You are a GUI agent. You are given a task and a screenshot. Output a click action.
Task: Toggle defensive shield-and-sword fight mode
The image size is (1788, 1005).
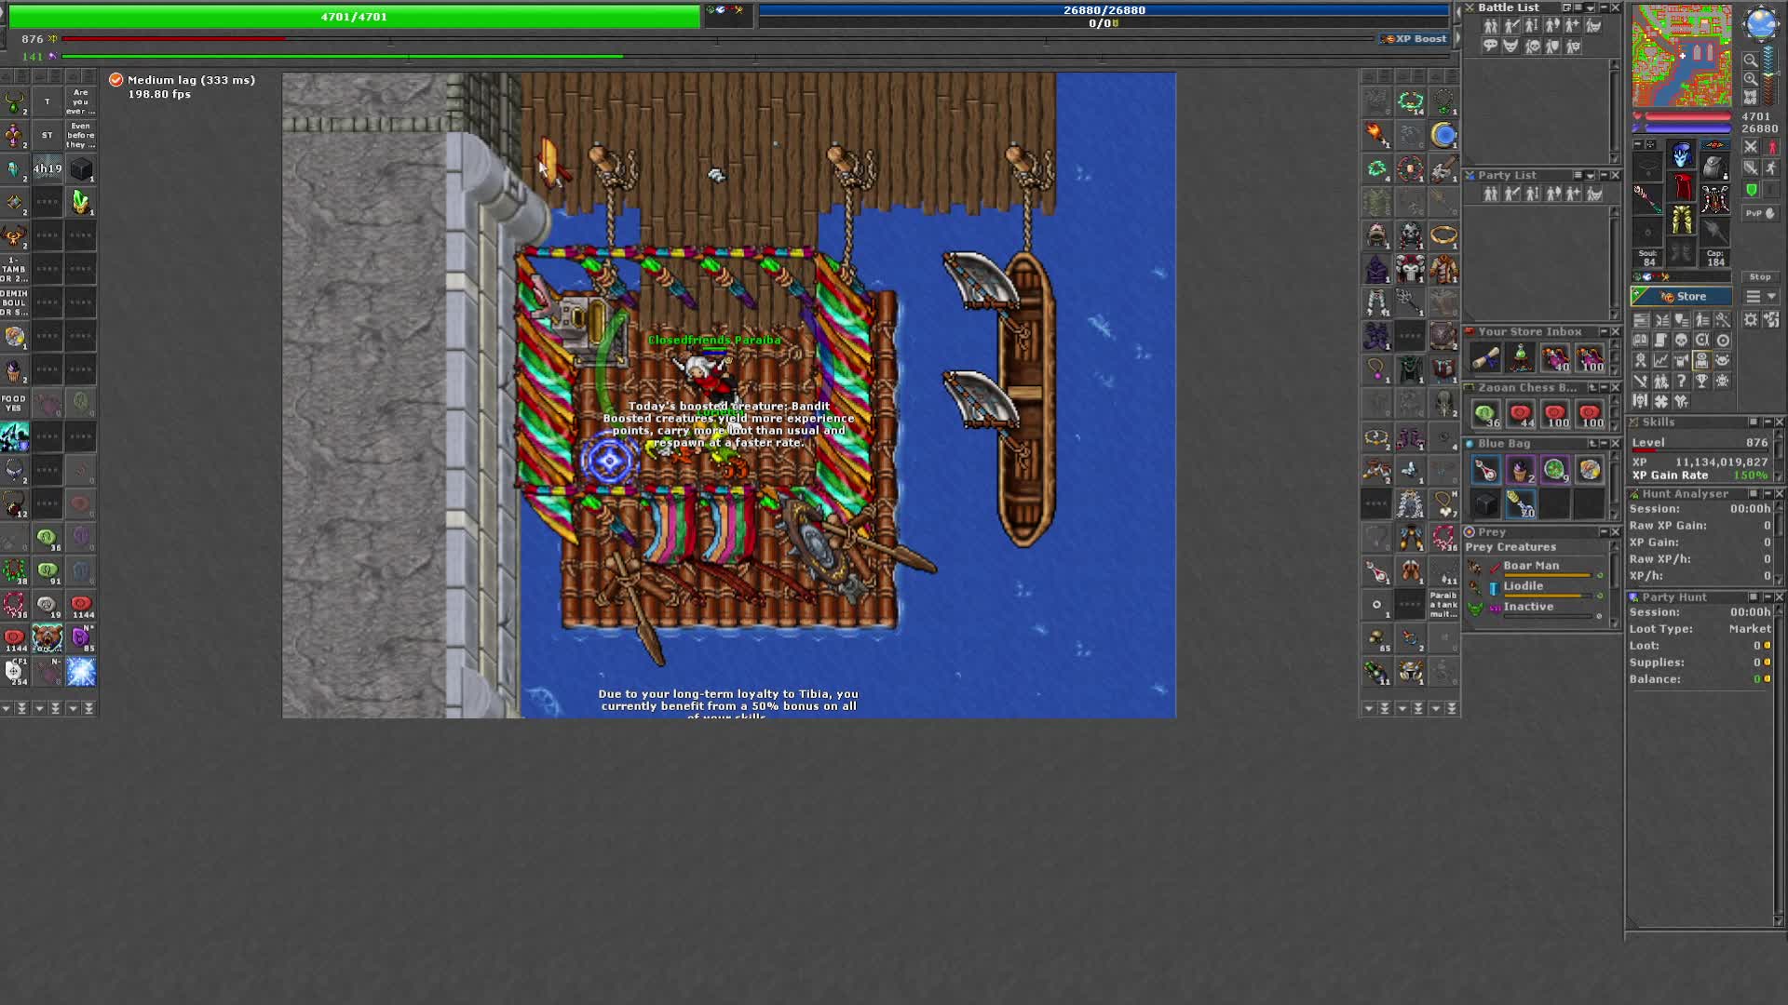tap(1751, 168)
